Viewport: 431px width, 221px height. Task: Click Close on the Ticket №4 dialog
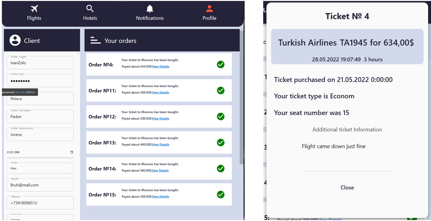pyautogui.click(x=347, y=187)
